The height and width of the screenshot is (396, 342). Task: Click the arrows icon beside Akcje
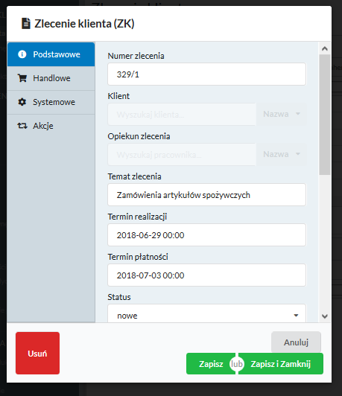pos(22,126)
